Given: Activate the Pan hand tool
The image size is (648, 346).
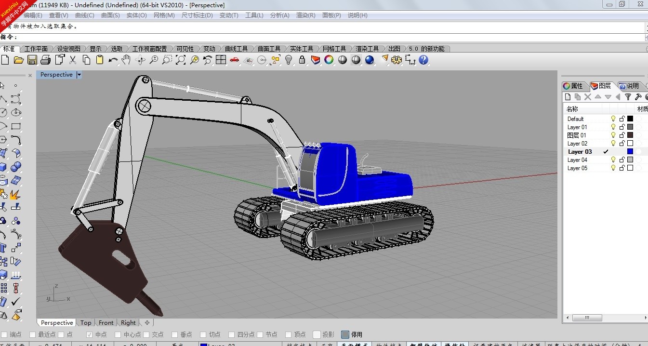Looking at the screenshot, I should pyautogui.click(x=126, y=60).
